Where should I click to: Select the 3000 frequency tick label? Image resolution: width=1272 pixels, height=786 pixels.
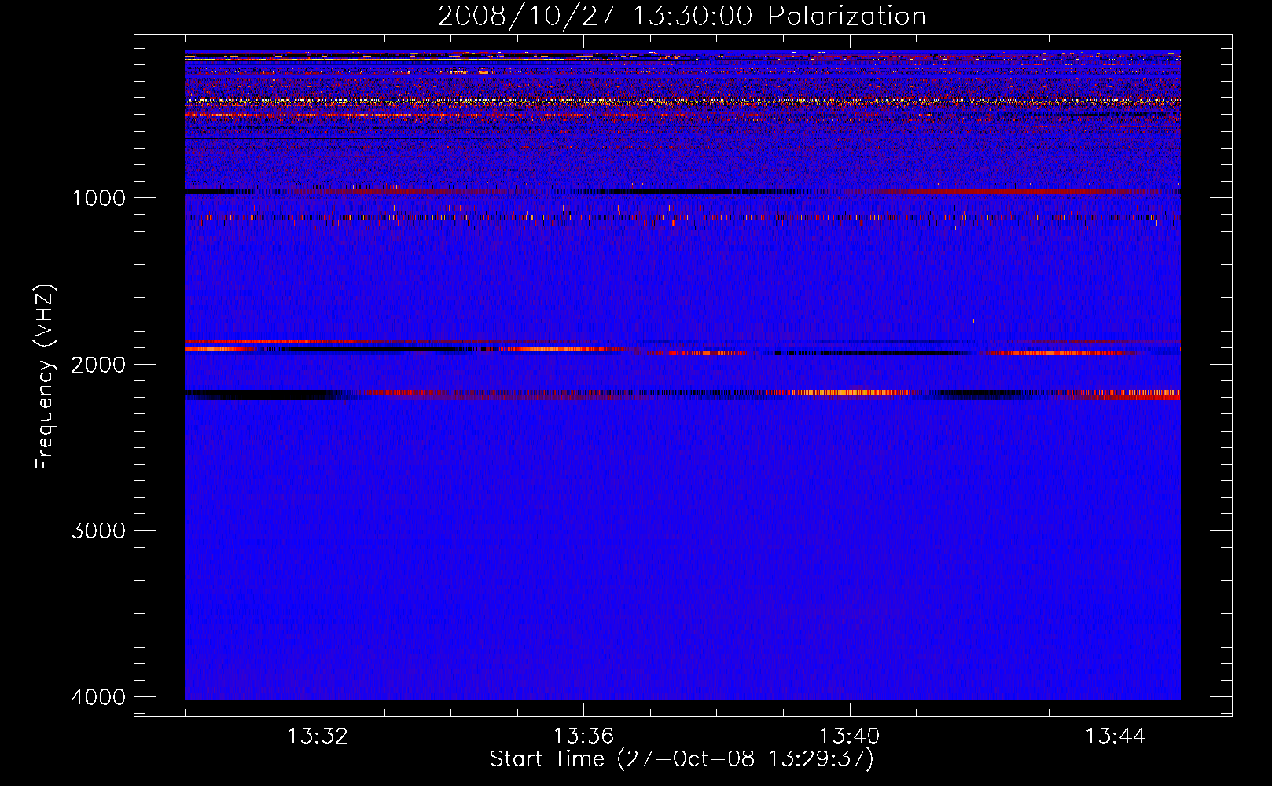click(x=98, y=531)
